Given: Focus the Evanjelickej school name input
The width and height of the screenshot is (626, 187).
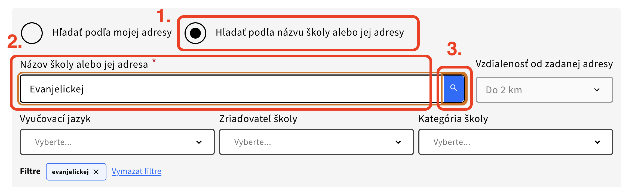Looking at the screenshot, I should click(x=223, y=89).
